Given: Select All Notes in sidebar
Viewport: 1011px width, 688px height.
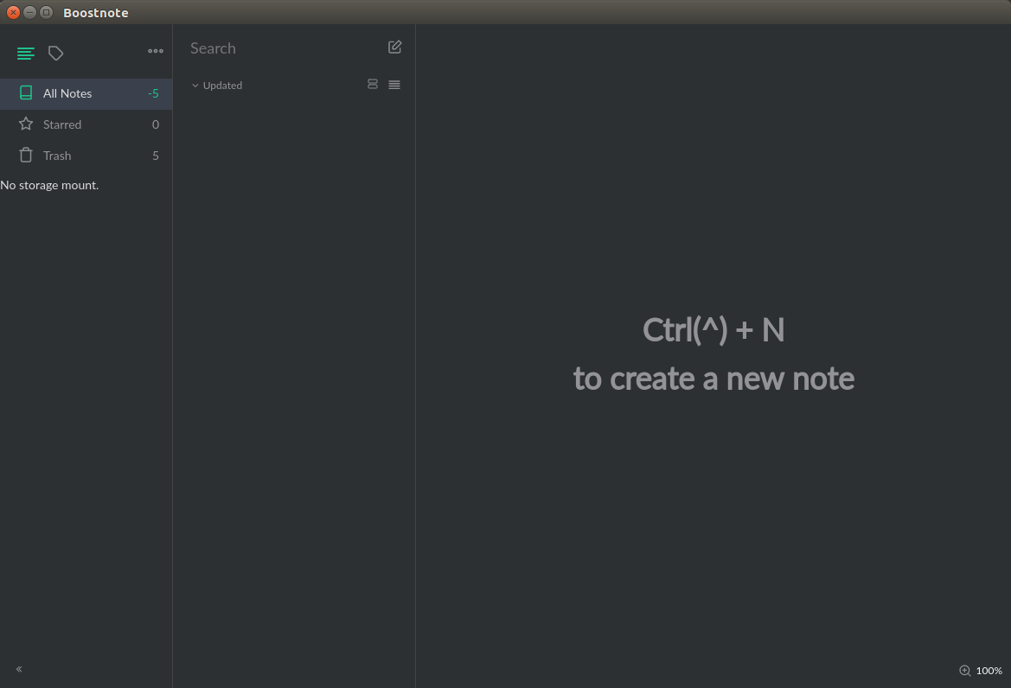Looking at the screenshot, I should (x=86, y=93).
